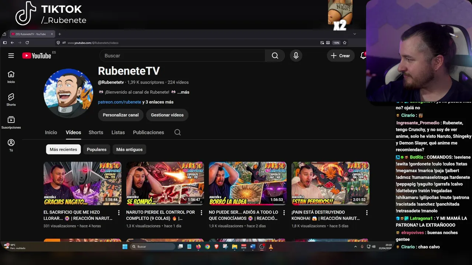Select the Más recientes filter chip
The image size is (472, 265).
pyautogui.click(x=63, y=149)
